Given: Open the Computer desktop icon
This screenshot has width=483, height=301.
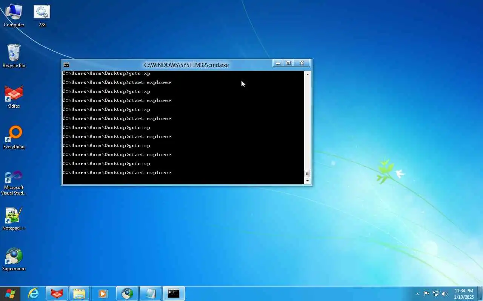Looking at the screenshot, I should pyautogui.click(x=14, y=16).
